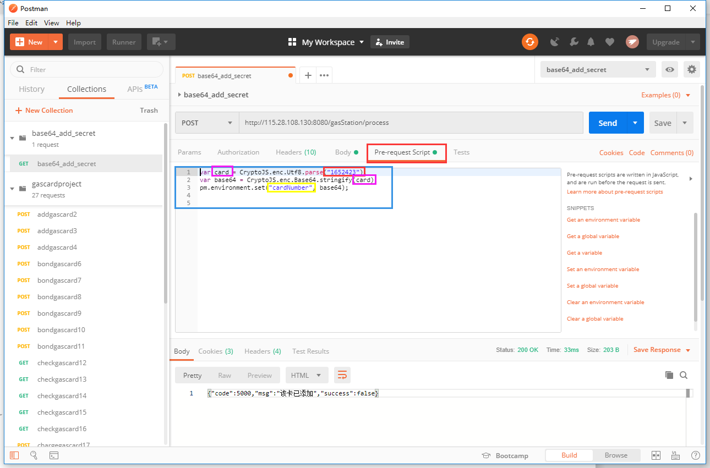Open the HTML response format dropdown
The image size is (710, 468).
click(x=307, y=375)
